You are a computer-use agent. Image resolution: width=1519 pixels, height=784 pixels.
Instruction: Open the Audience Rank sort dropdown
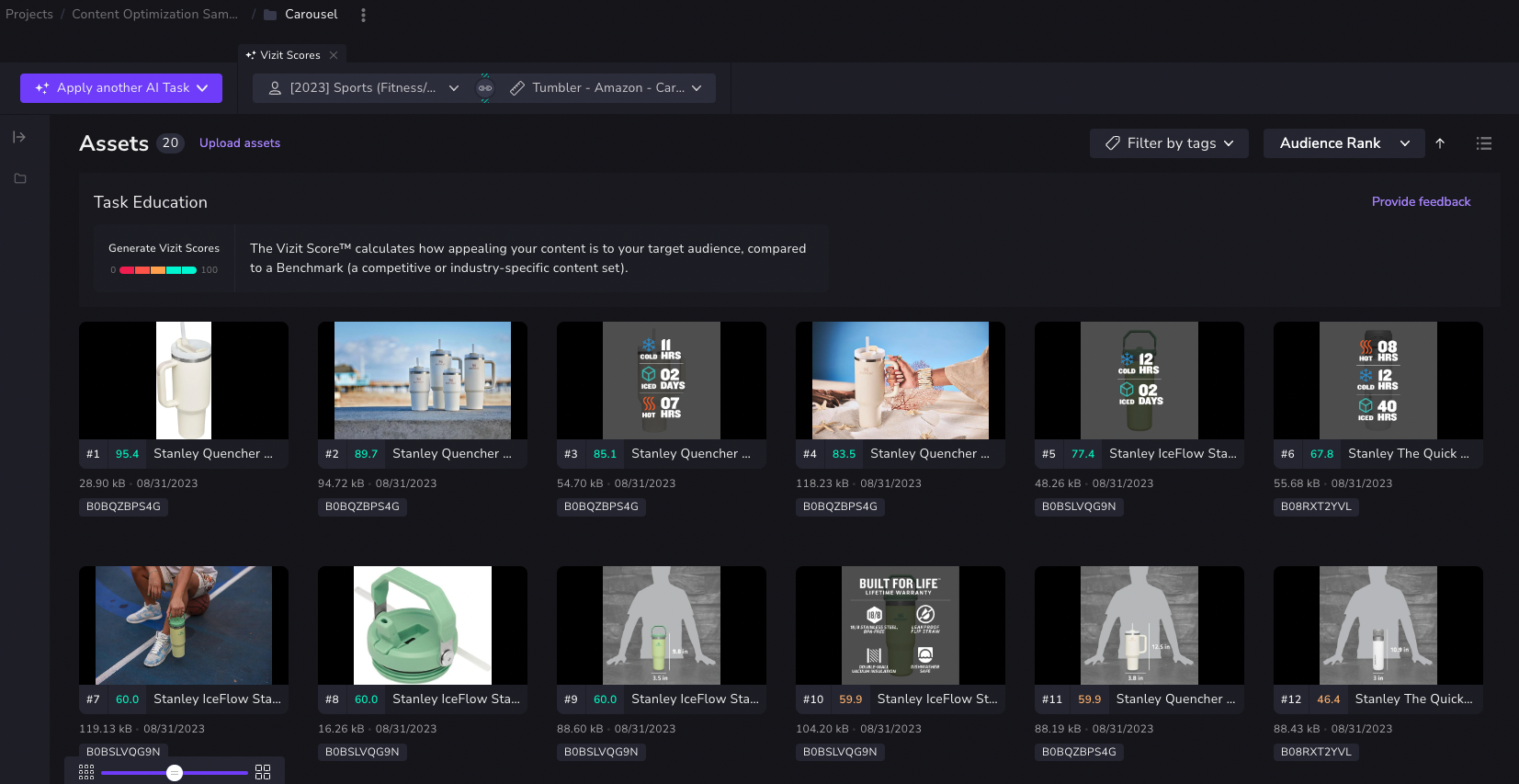(1343, 143)
